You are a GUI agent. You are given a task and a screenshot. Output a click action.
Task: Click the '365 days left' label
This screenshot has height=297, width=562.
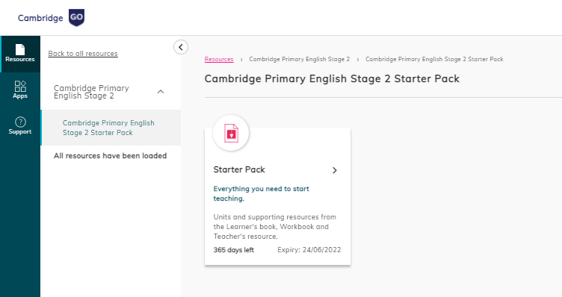point(234,250)
